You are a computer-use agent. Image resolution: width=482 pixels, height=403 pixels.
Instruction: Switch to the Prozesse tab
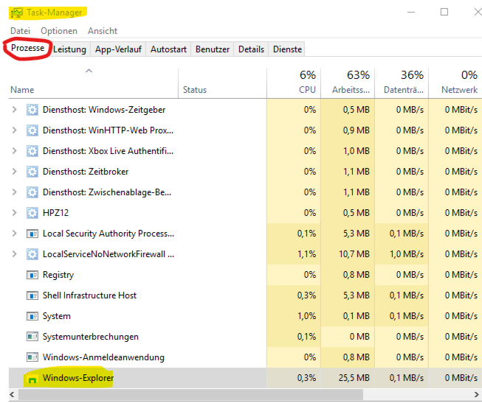(x=27, y=48)
